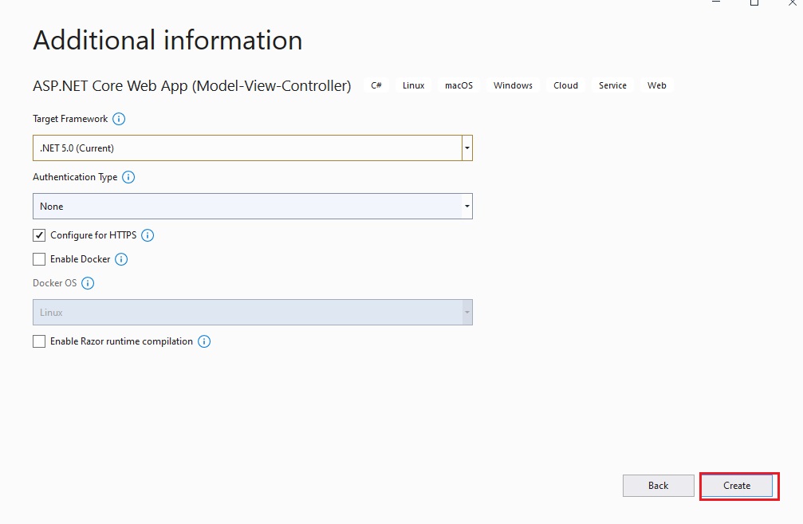Click the Authentication Type label
This screenshot has height=524, width=803.
click(x=75, y=177)
